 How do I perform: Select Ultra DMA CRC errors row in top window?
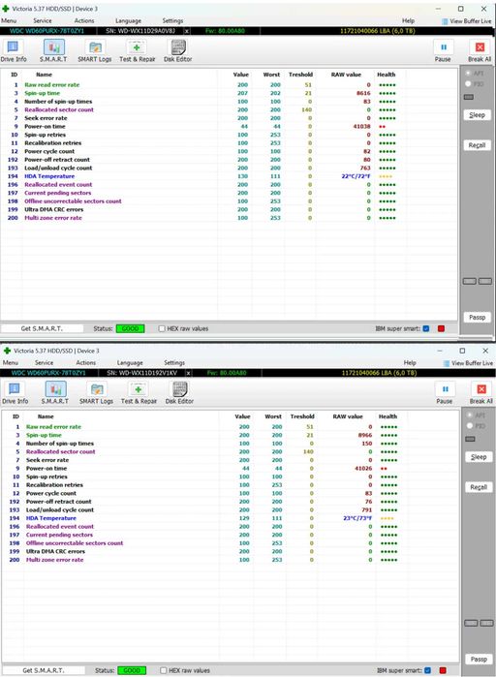[x=229, y=209]
